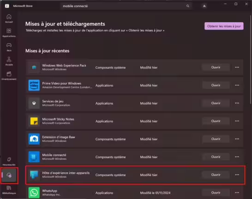This screenshot has width=252, height=199.
Task: Select the Prime Video pour Windows title
Action: click(61, 83)
